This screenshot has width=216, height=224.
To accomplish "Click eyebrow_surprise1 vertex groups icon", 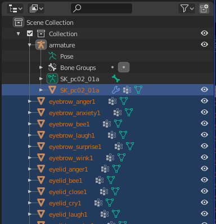I will pyautogui.click(x=119, y=146).
